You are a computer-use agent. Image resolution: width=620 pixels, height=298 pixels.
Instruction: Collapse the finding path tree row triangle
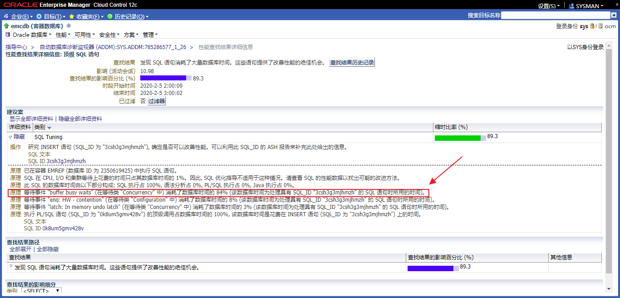click(11, 266)
